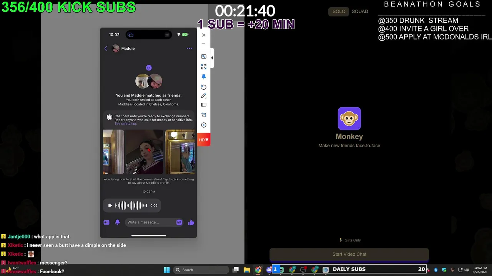
Task: Click the Windows Security tray icon
Action: coord(444,270)
